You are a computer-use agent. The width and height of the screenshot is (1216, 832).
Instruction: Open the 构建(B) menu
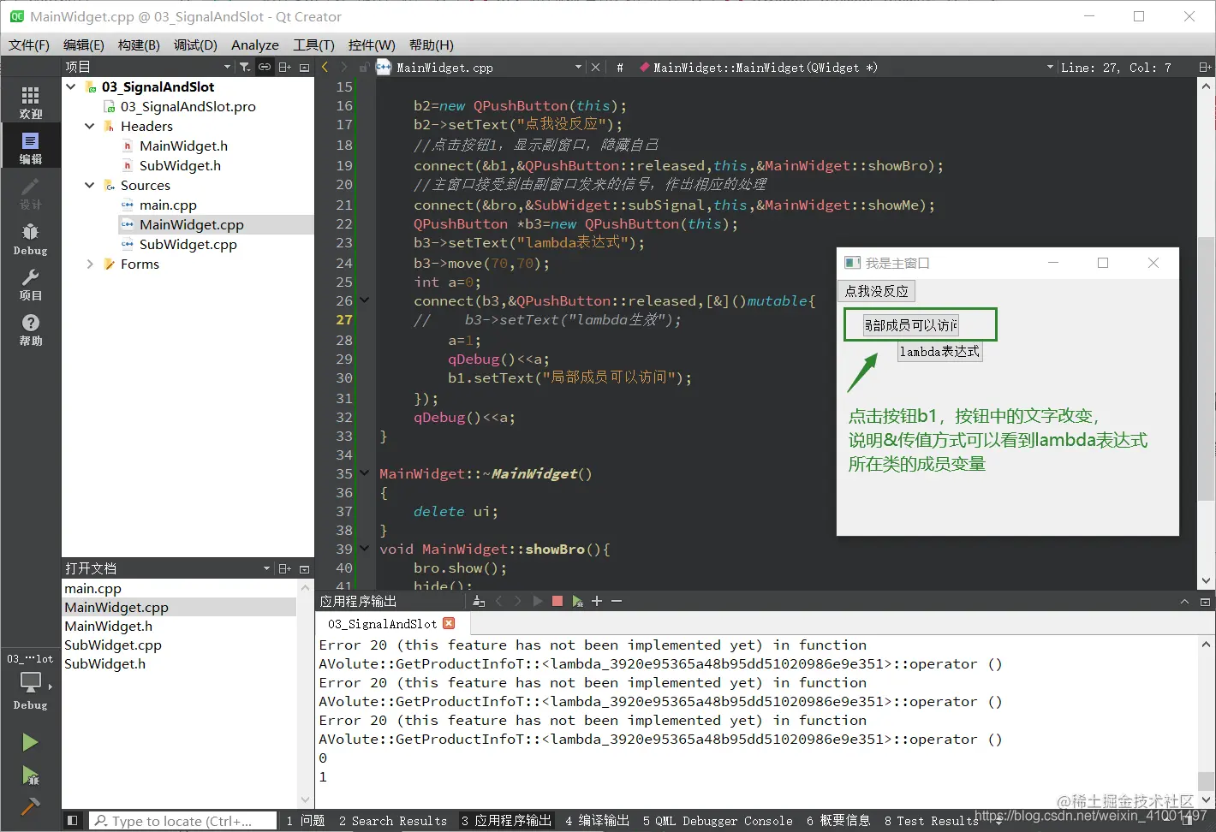coord(139,45)
